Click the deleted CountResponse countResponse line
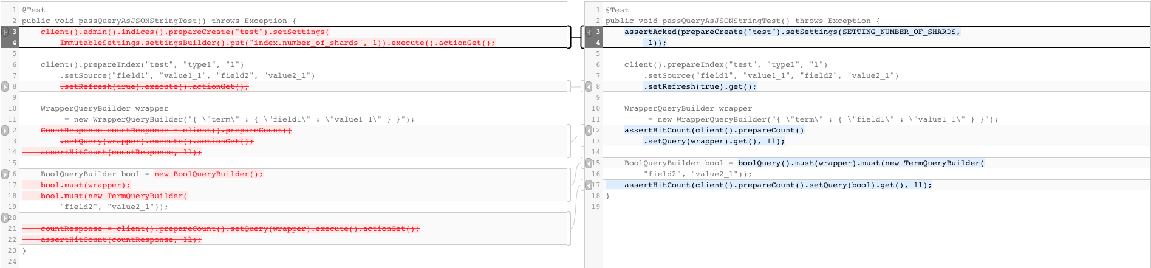Screen dimensions: 1151x268 click(166, 131)
